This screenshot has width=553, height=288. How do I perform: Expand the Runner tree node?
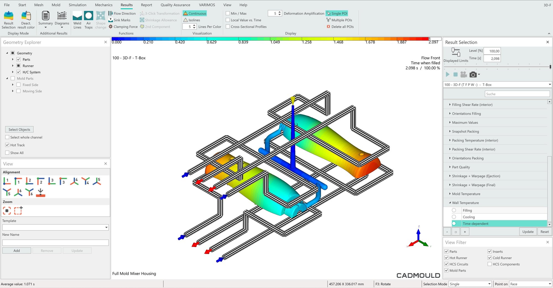pyautogui.click(x=13, y=66)
